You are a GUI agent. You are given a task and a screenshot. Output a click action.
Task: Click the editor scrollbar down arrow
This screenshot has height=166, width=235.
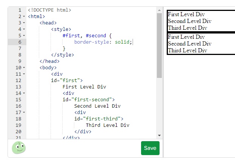(x=159, y=136)
